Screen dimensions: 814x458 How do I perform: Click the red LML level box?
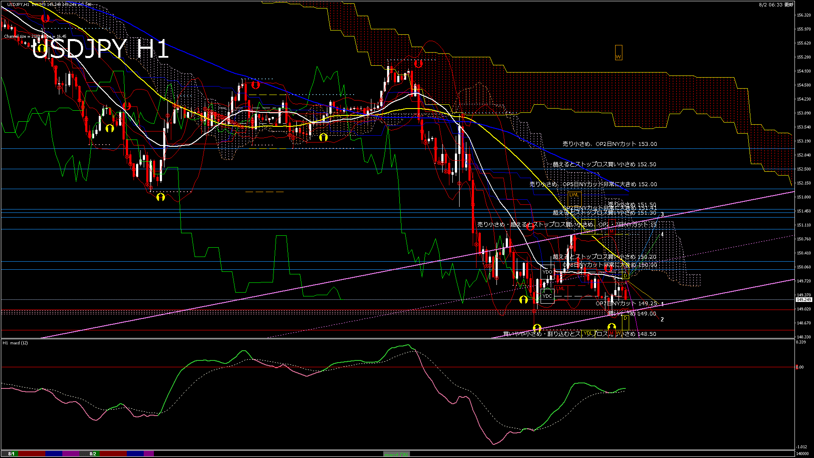(x=560, y=289)
